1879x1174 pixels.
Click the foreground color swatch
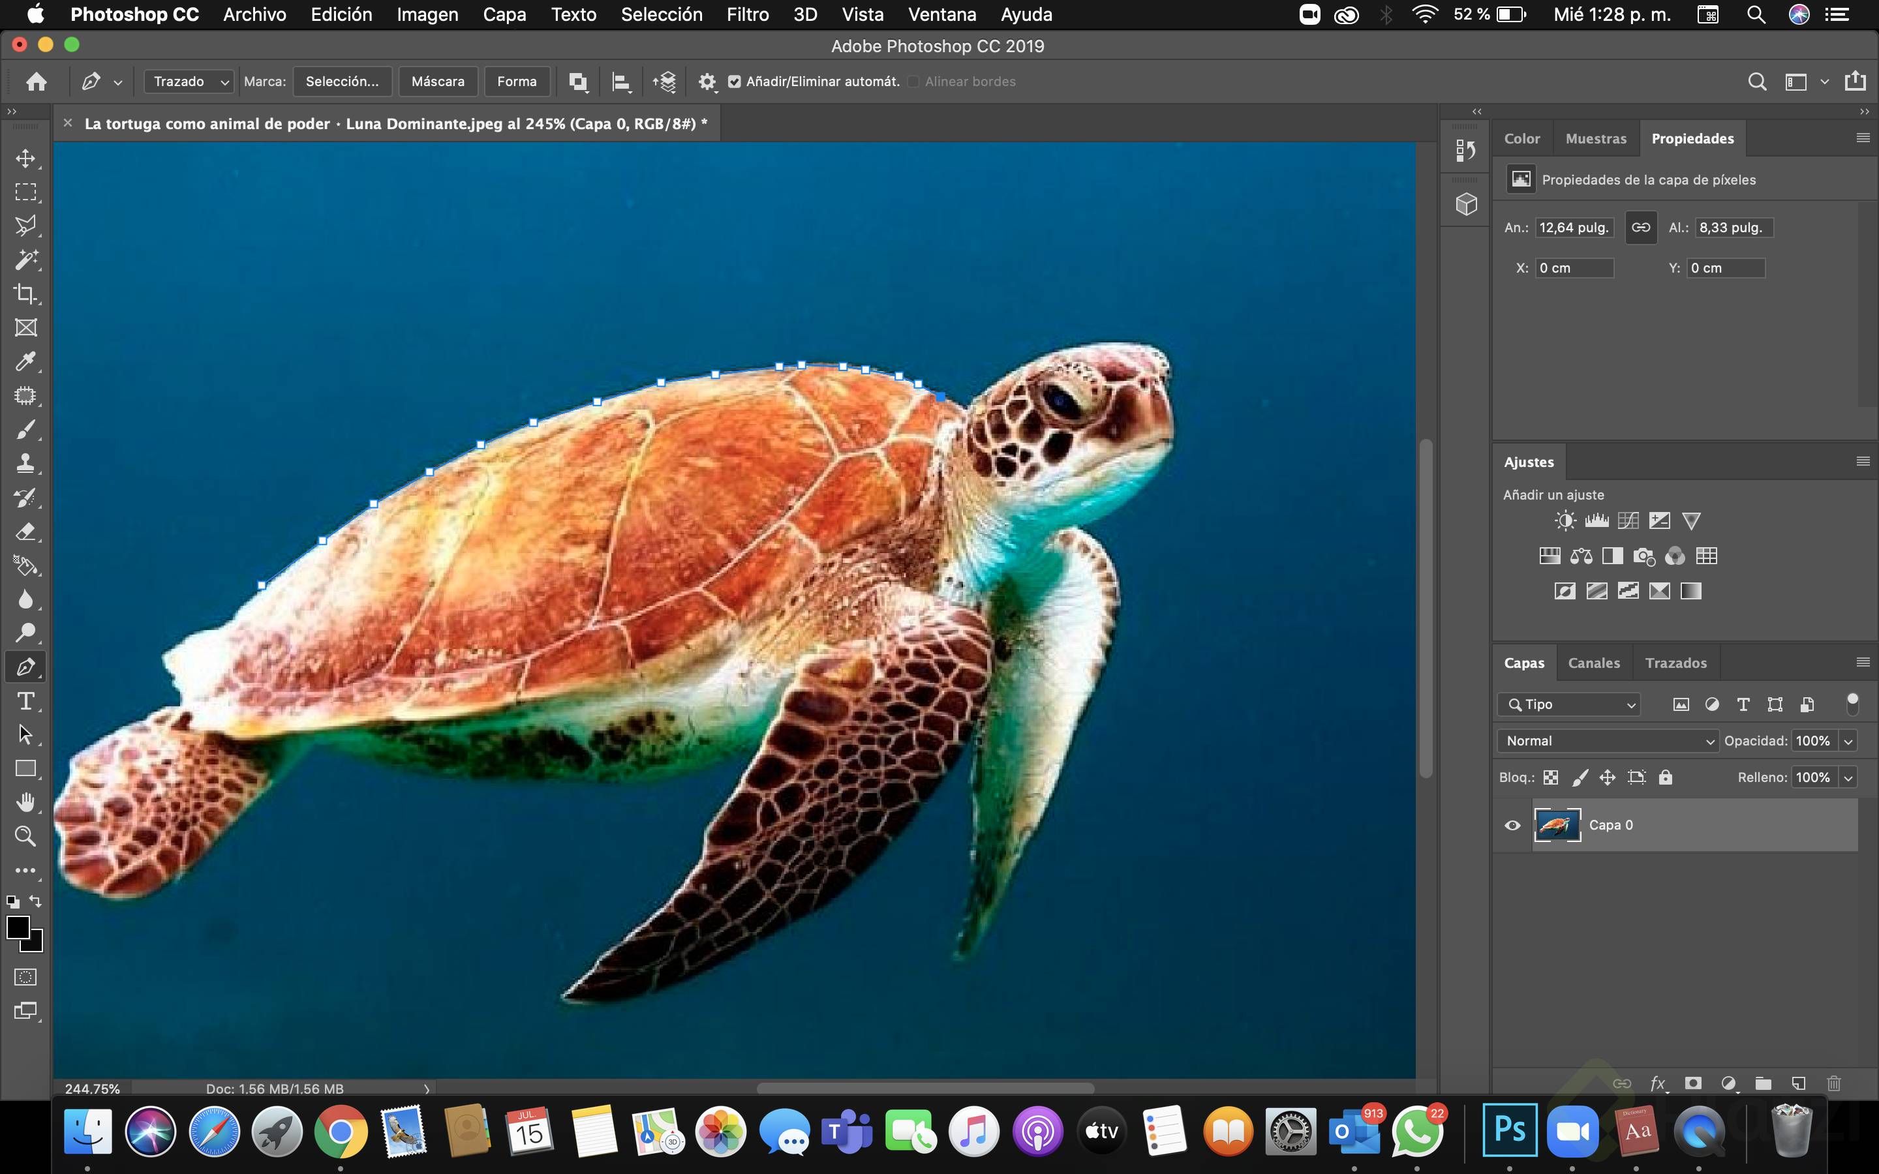coord(17,927)
